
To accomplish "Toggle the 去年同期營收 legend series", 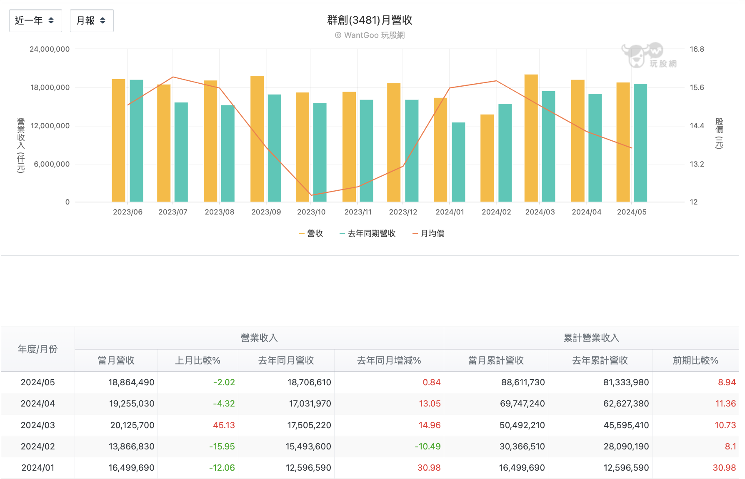I will (x=367, y=233).
